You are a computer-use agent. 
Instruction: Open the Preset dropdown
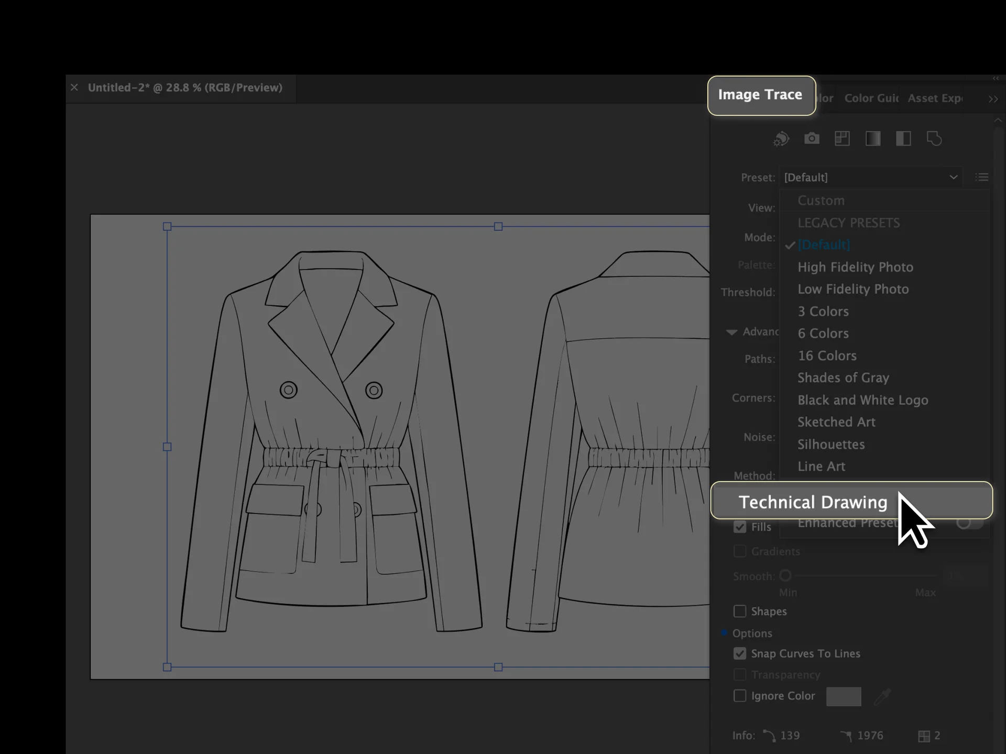871,178
